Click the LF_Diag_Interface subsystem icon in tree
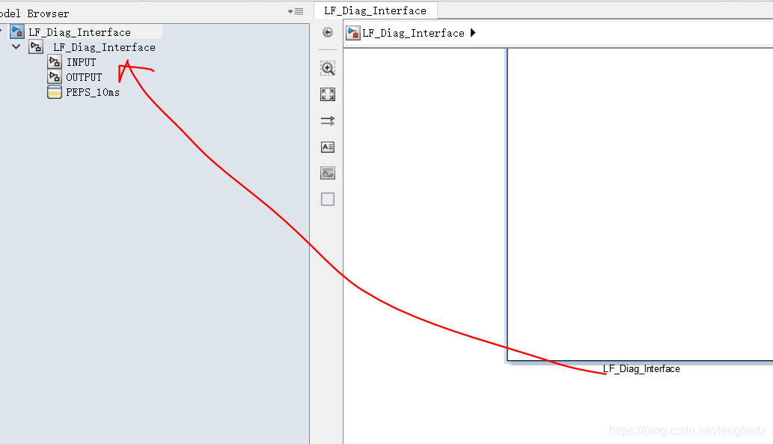The height and width of the screenshot is (444, 773). [35, 47]
